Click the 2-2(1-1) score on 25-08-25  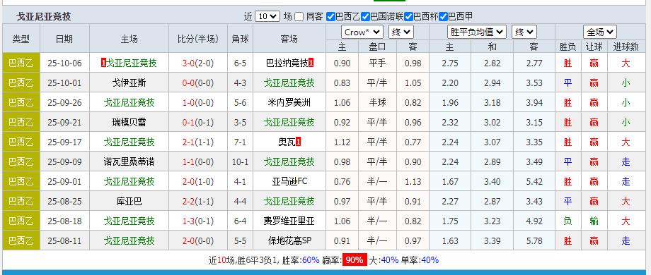198,202
